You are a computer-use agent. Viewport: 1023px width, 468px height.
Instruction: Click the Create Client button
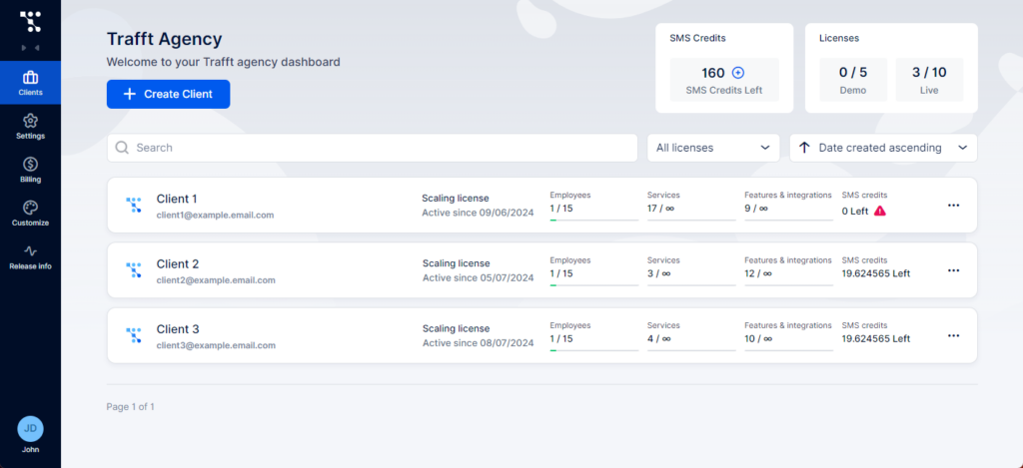coord(168,94)
